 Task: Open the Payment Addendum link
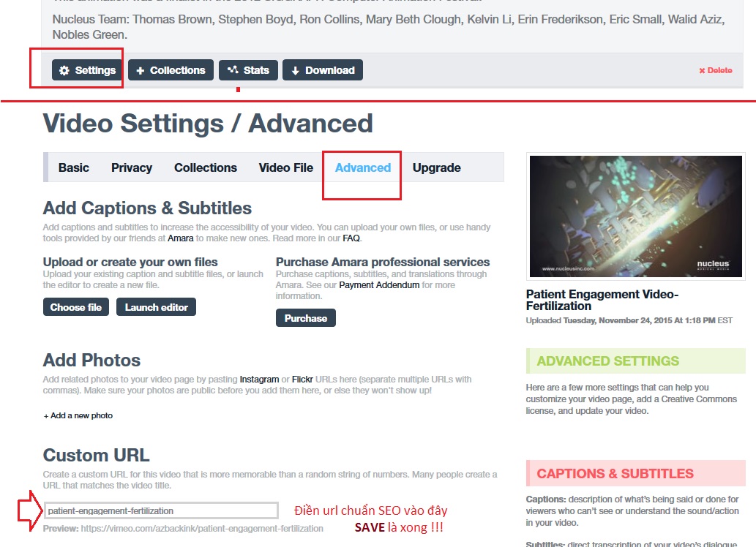379,284
